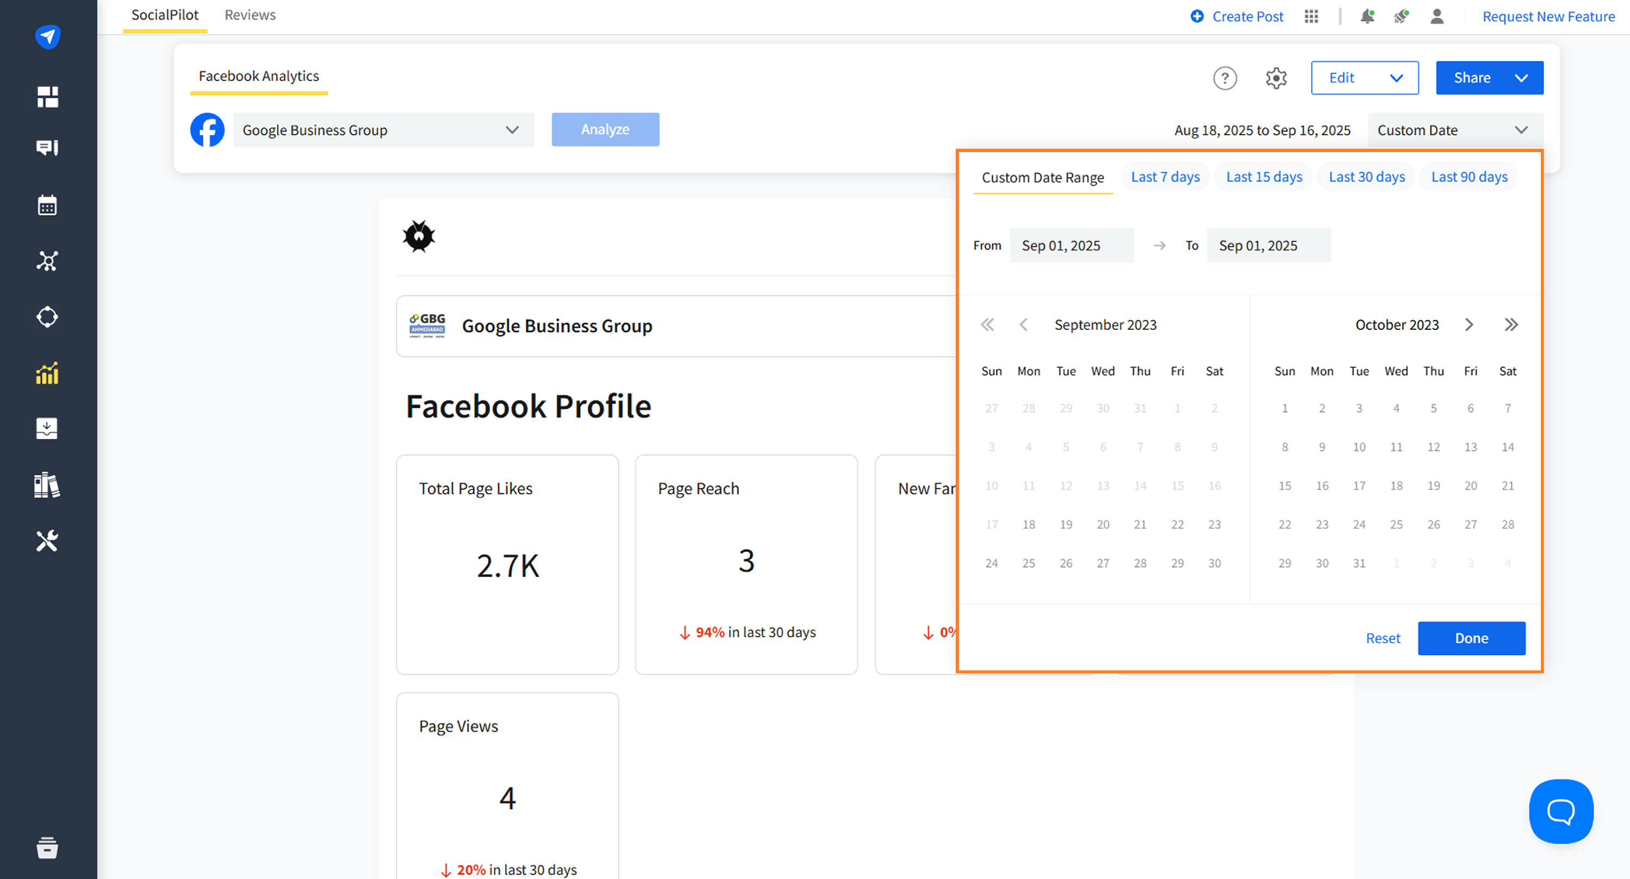Open the user profile icon
Screen dimensions: 1630x879
coord(1437,16)
